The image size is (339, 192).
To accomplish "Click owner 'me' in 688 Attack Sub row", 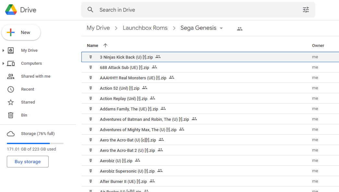I will tap(315, 67).
